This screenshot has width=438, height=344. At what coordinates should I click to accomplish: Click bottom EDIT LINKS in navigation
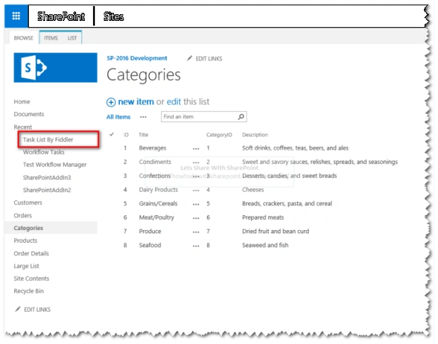click(x=37, y=310)
